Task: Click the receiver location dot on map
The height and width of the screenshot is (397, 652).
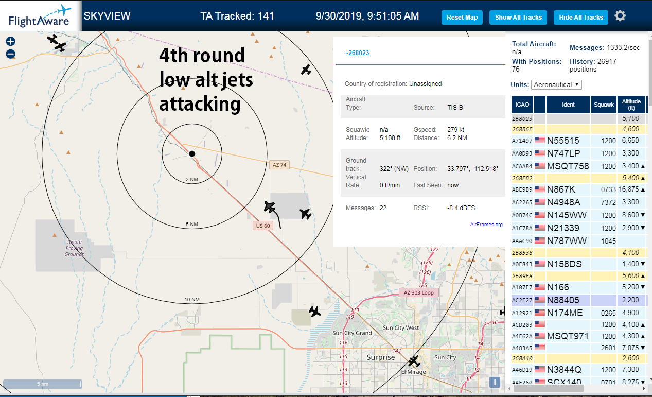Action: point(192,153)
